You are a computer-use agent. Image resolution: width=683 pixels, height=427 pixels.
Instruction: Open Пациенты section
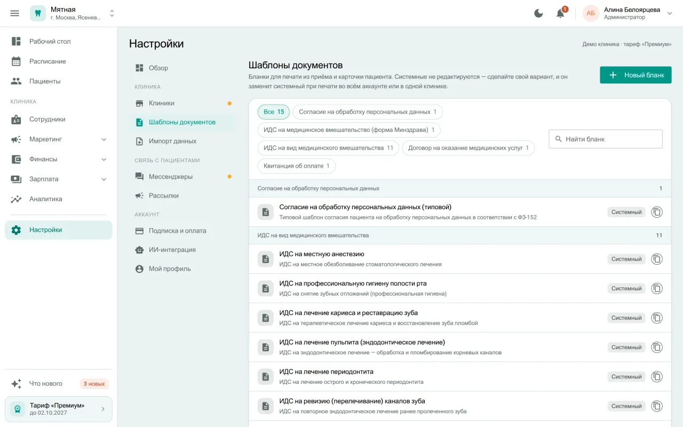click(x=59, y=81)
